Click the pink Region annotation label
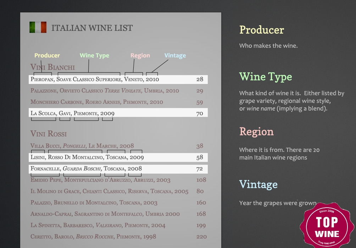 click(x=140, y=56)
